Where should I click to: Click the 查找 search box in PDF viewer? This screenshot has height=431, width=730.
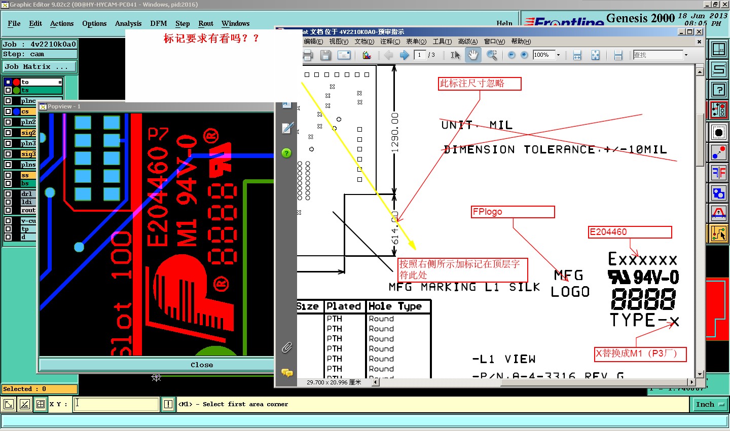658,55
